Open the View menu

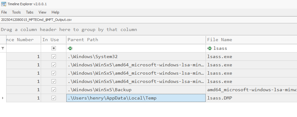point(42,12)
